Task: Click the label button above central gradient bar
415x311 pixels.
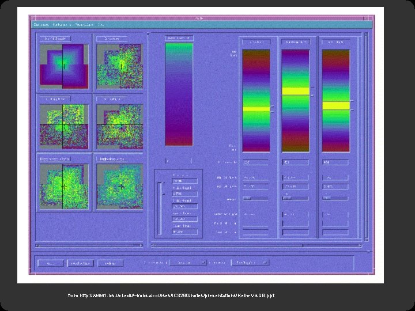Action: [x=179, y=38]
